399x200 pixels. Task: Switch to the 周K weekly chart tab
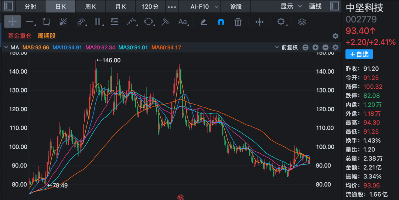tap(90, 7)
